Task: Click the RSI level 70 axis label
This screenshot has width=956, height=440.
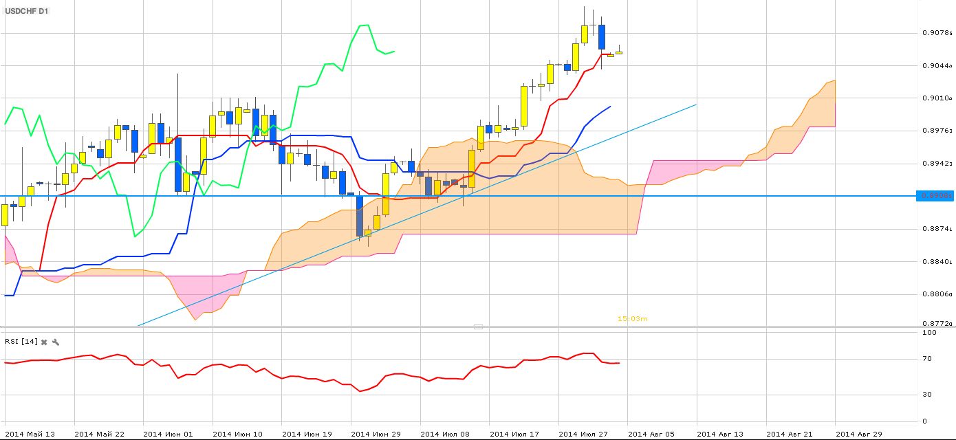Action: click(x=929, y=359)
